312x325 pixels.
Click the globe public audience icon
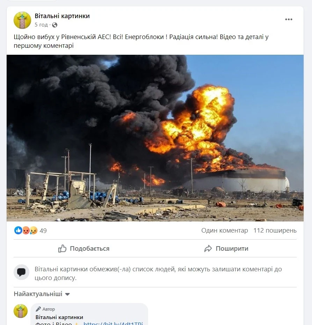coord(55,25)
